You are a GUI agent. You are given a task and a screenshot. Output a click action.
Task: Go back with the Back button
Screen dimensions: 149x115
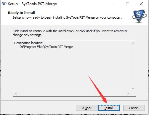pos(86,108)
